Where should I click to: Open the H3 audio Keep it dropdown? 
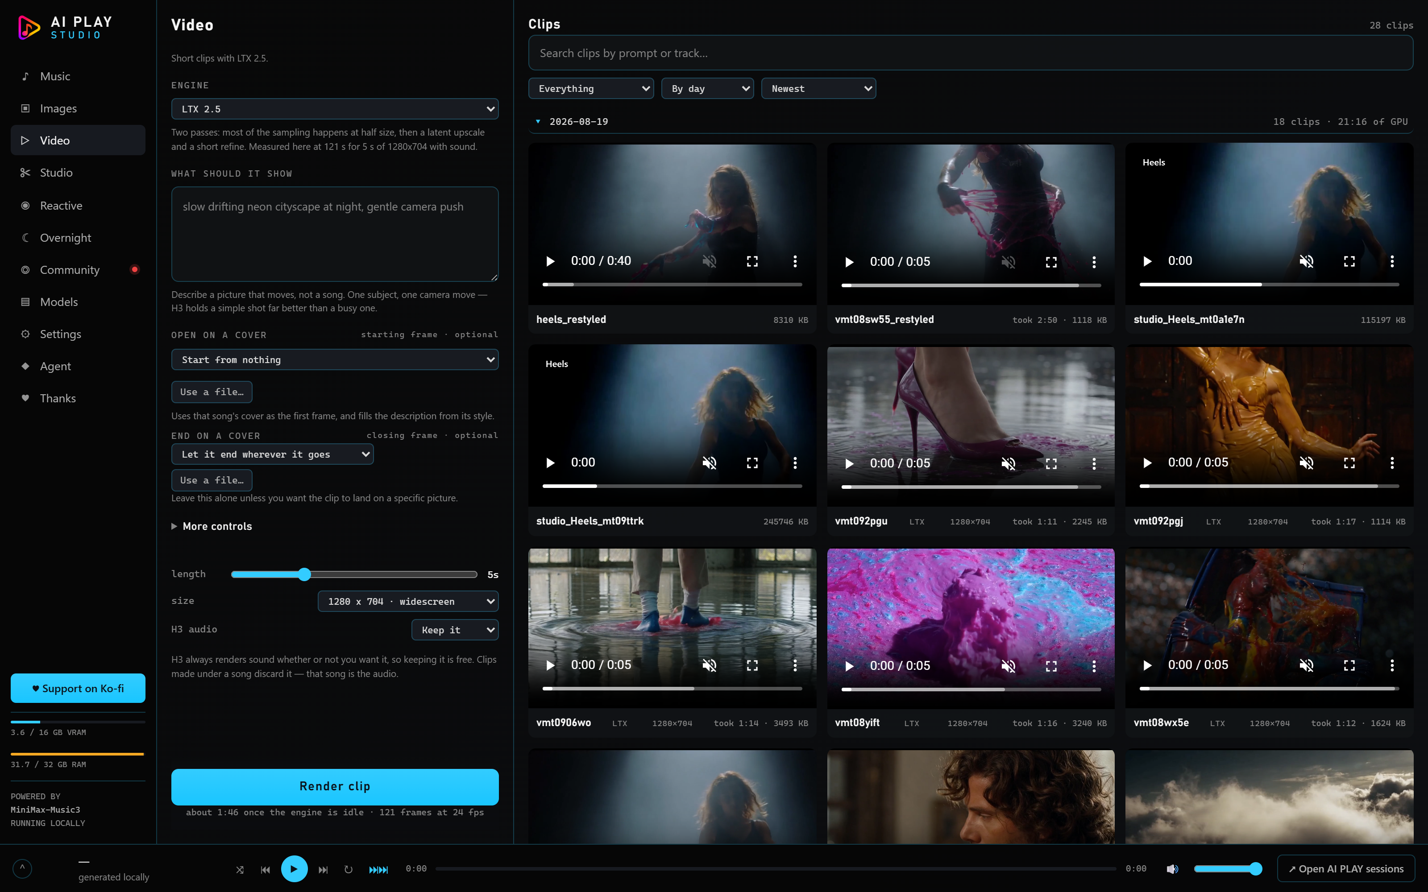tap(454, 630)
